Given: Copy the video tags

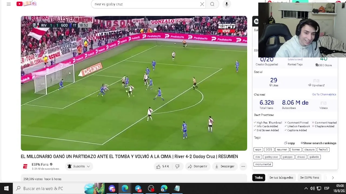Looking at the screenshot, I should 290,143.
